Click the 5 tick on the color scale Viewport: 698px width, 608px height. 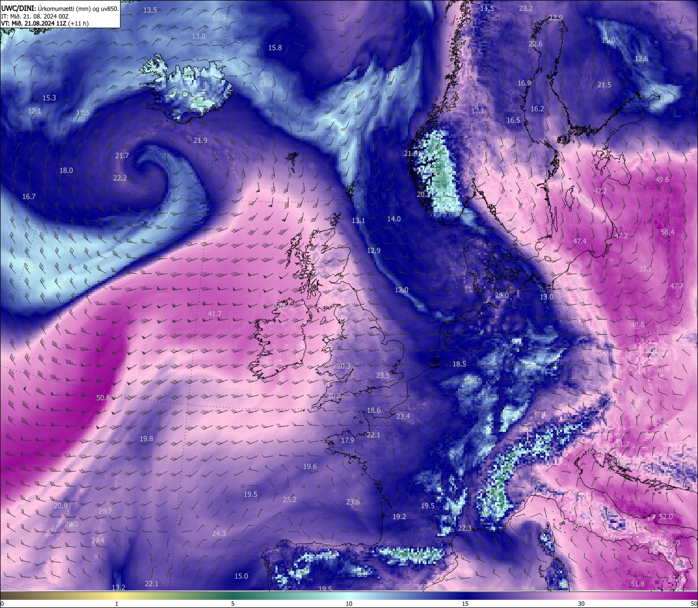pyautogui.click(x=233, y=604)
